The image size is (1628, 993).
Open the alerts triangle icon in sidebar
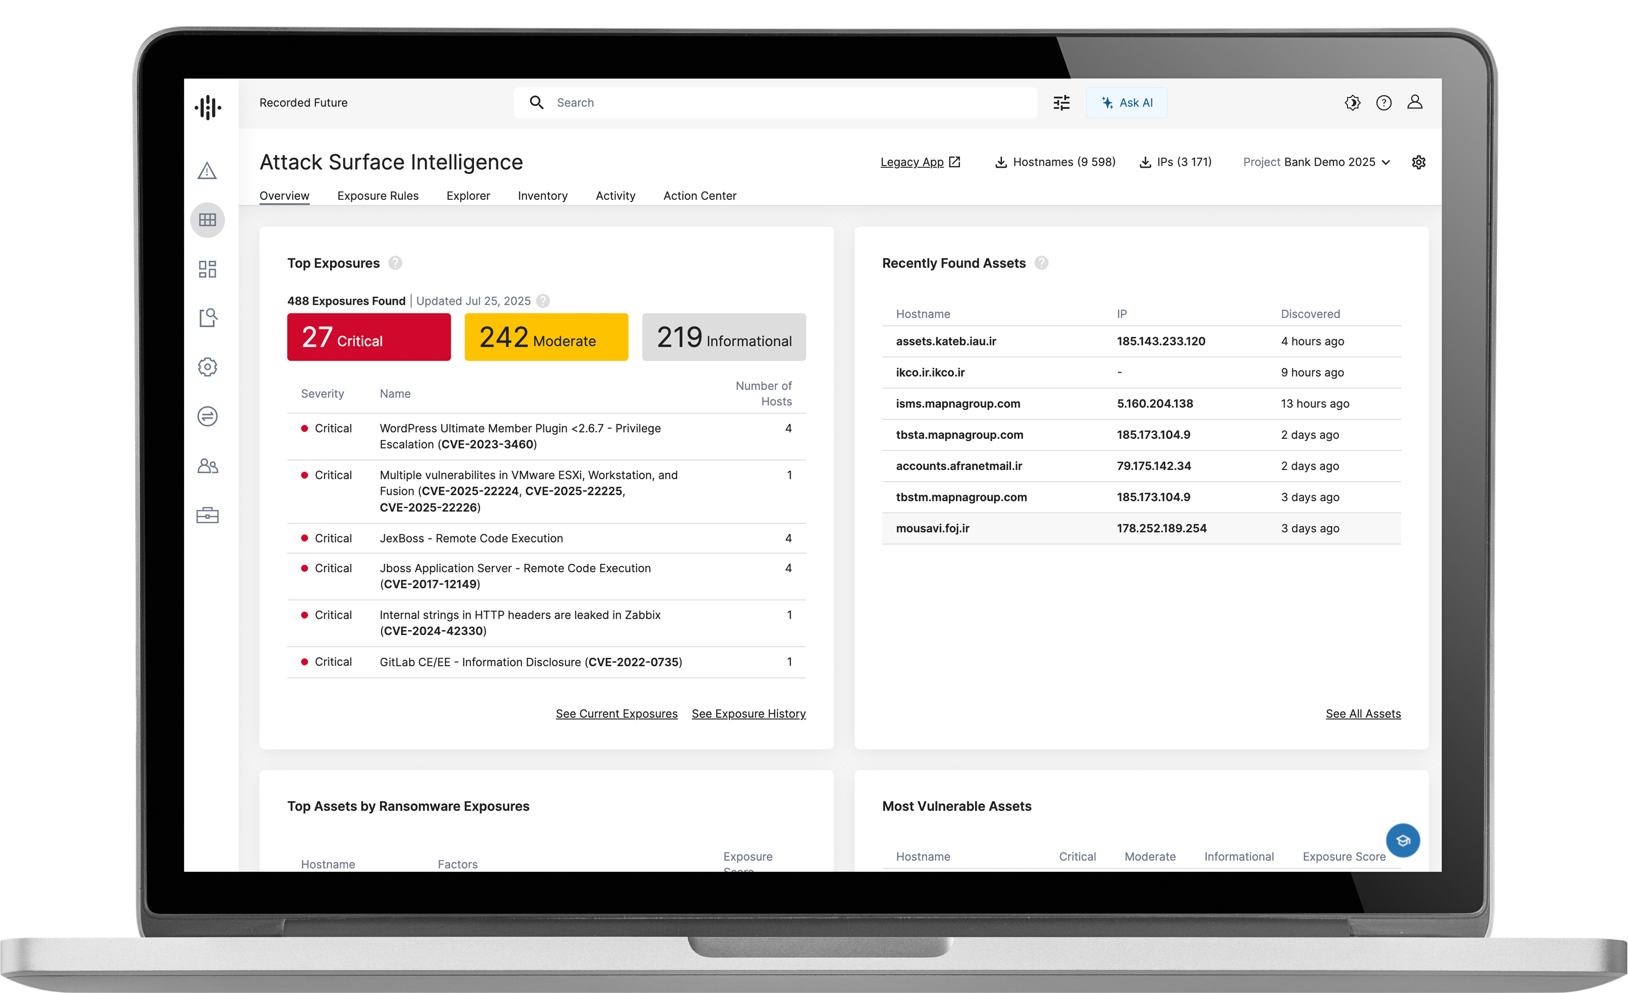tap(207, 171)
